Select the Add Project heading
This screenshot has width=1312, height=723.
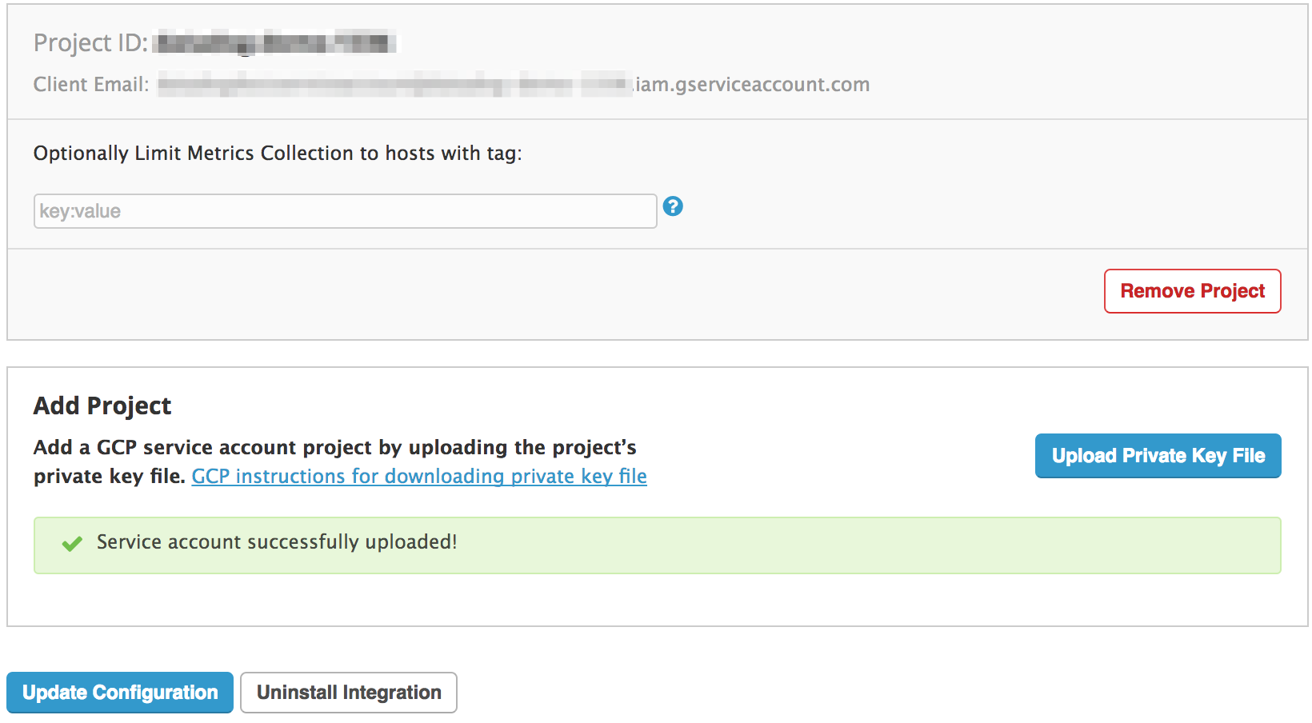point(102,405)
